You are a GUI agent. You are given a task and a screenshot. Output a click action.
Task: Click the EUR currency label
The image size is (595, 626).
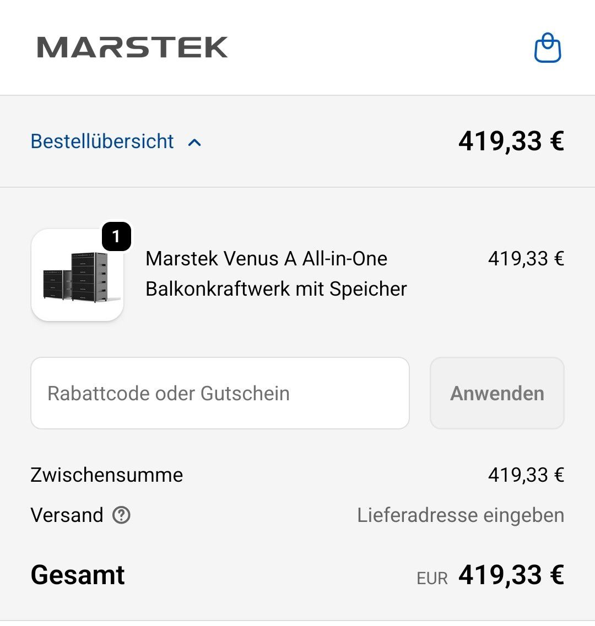tap(432, 579)
